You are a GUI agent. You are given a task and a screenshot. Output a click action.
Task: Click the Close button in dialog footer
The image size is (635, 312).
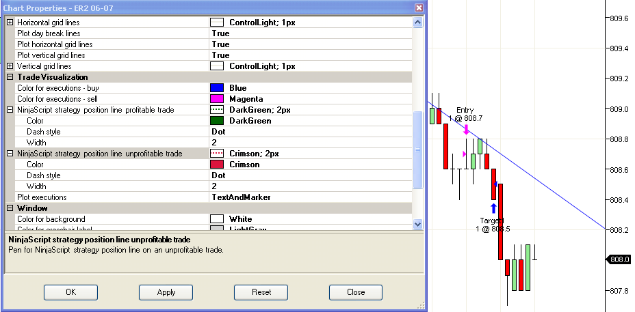click(356, 292)
